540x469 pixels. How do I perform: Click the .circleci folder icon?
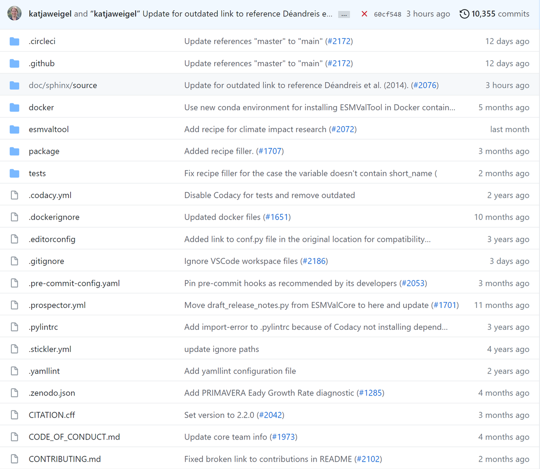pyautogui.click(x=14, y=41)
